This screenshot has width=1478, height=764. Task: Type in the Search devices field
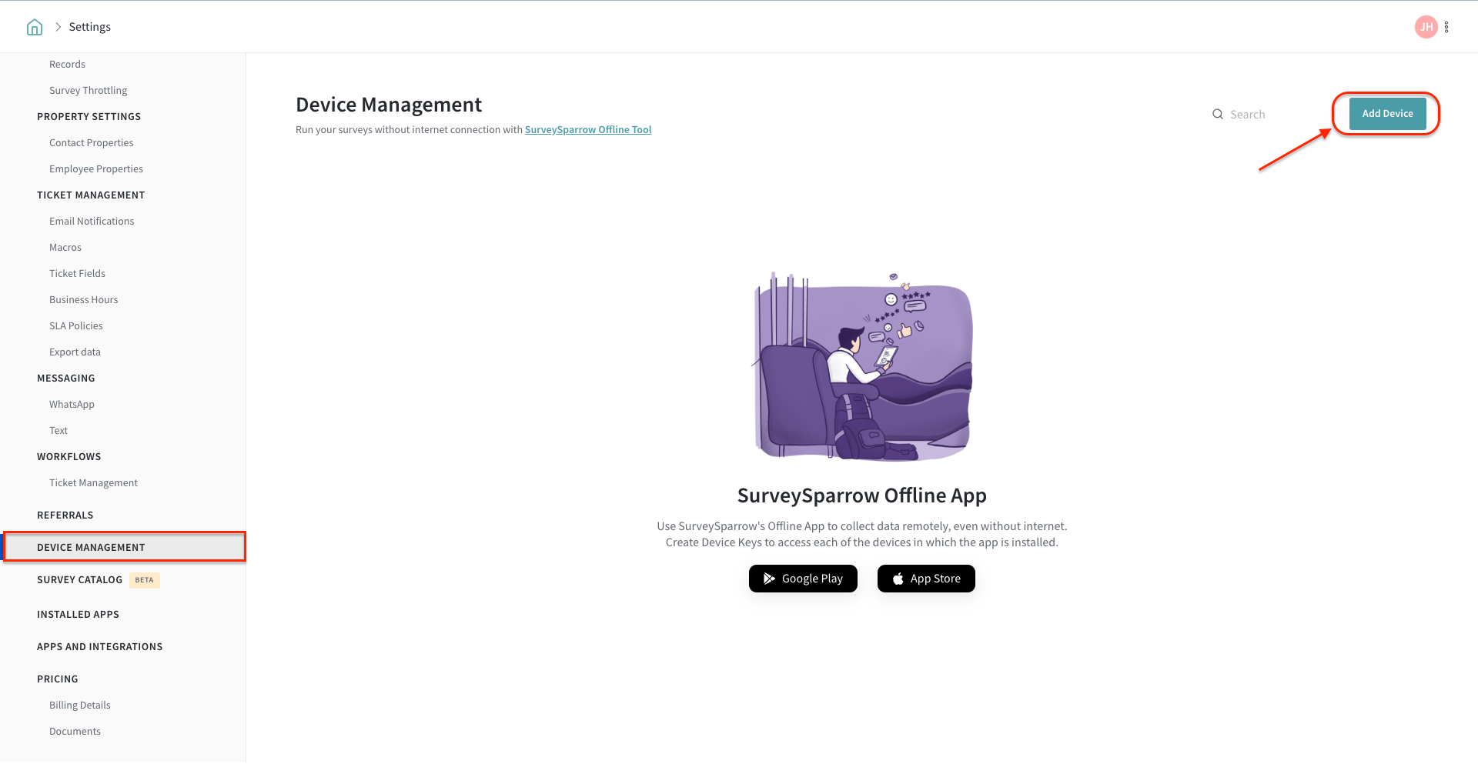(x=1270, y=115)
